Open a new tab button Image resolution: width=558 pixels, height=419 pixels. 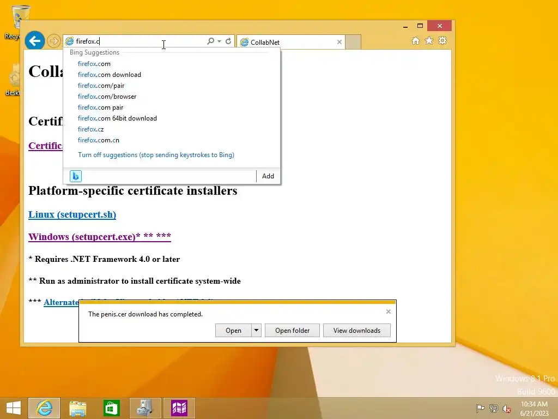pos(353,42)
